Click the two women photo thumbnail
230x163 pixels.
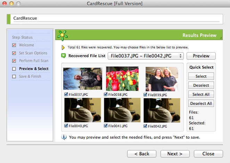pyautogui.click(x=162, y=79)
